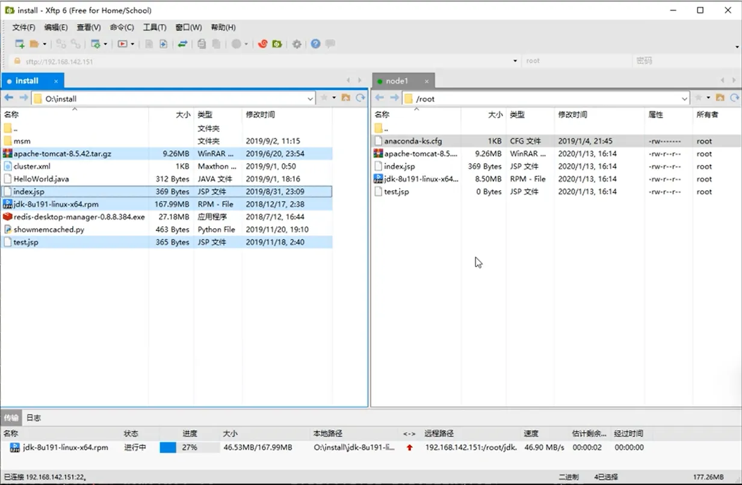This screenshot has height=485, width=742.
Task: Sort remote files by 属性 column
Action: coord(668,114)
